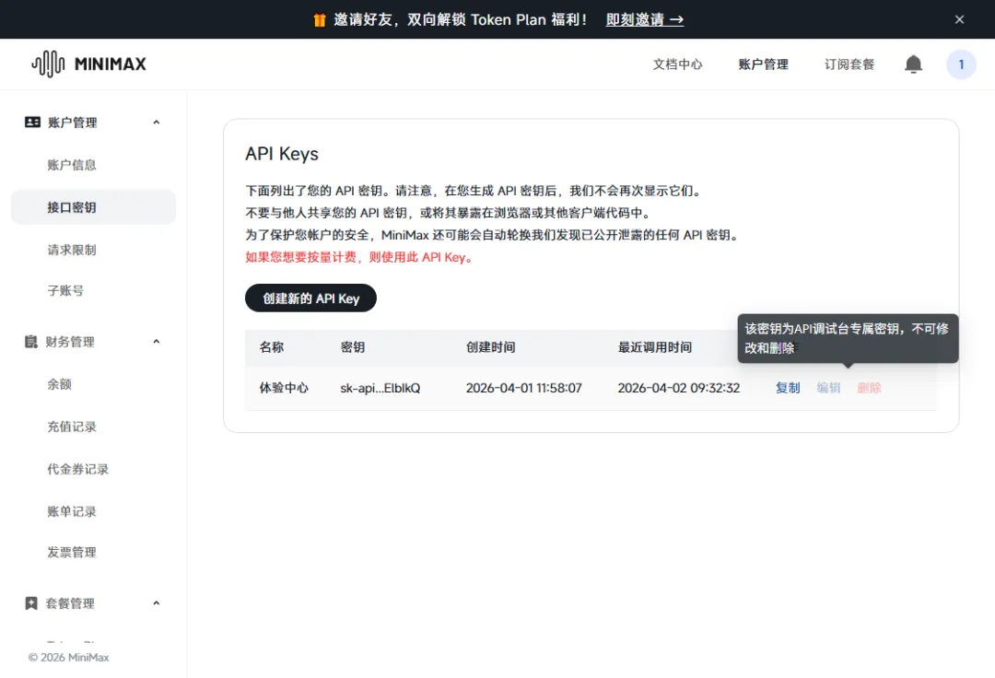Viewport: 995px width, 678px height.
Task: Collapse the 套餐管理 sidebar section
Action: pos(156,602)
